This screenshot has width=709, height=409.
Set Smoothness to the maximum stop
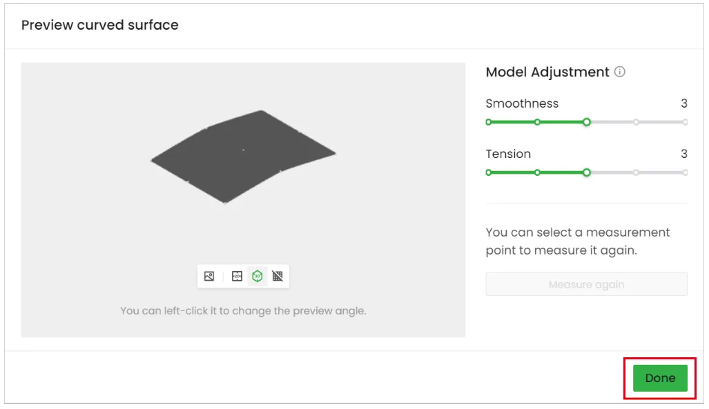pyautogui.click(x=686, y=122)
